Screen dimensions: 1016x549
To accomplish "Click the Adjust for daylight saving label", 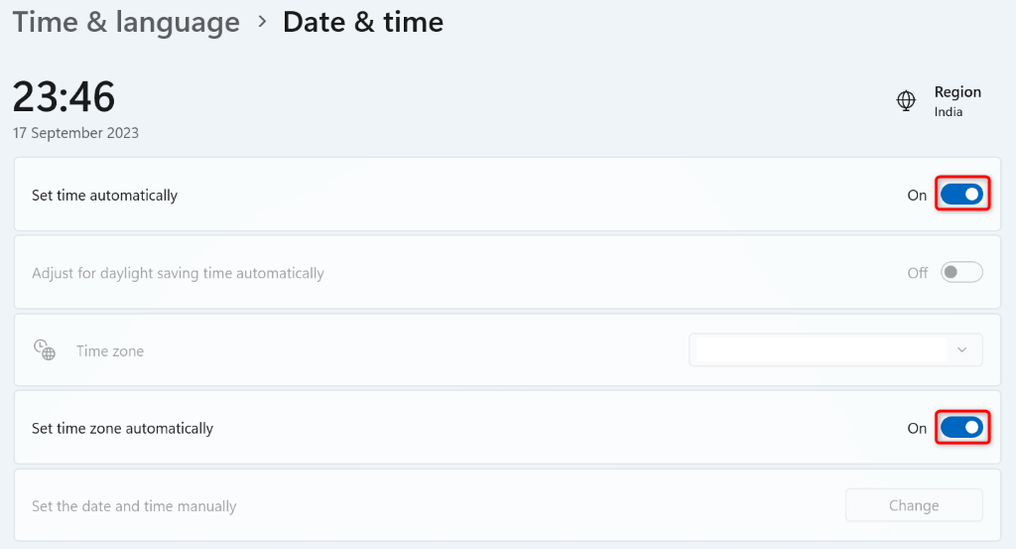I will (178, 273).
